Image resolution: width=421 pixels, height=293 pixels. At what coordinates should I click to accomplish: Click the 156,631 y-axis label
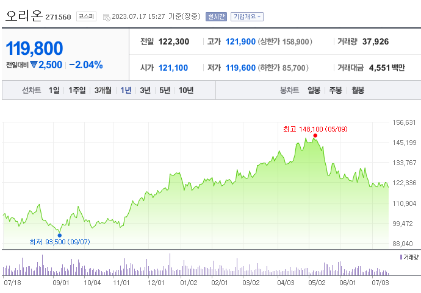[404, 122]
